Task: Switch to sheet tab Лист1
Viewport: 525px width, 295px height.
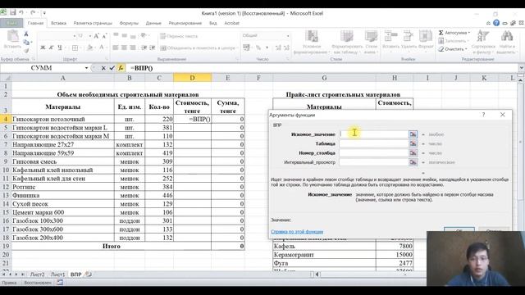Action: (x=57, y=275)
